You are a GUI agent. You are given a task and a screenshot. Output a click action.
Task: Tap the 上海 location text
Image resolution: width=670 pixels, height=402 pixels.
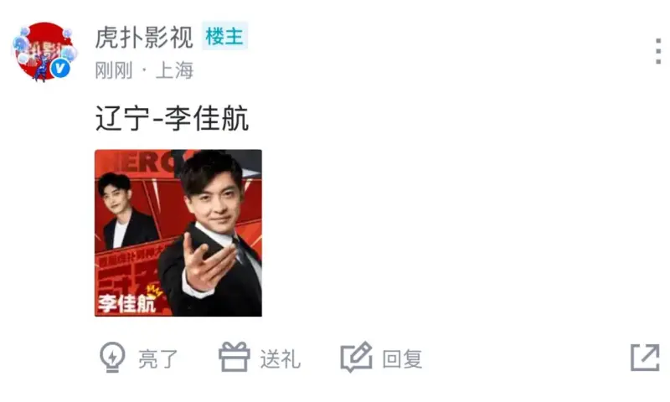174,70
